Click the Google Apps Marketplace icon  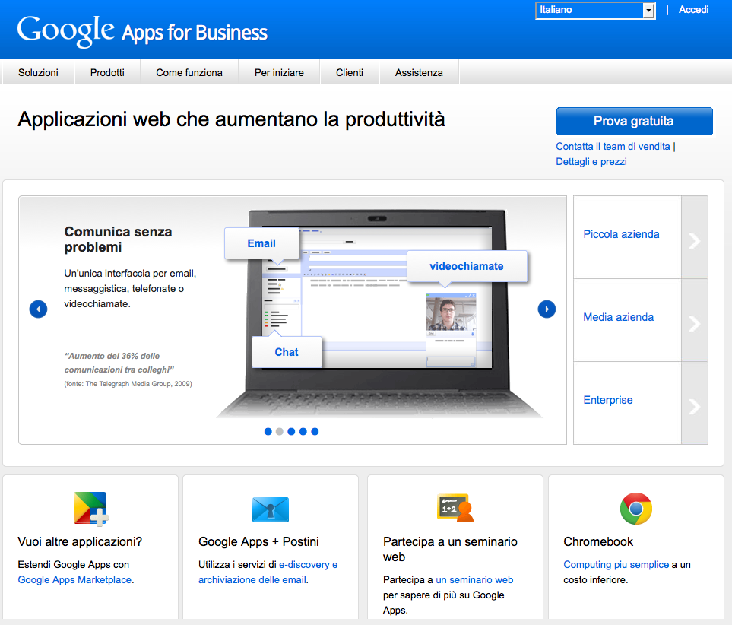pos(90,508)
